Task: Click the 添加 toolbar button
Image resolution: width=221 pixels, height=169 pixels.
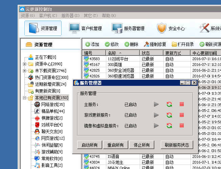Action: 92,45
